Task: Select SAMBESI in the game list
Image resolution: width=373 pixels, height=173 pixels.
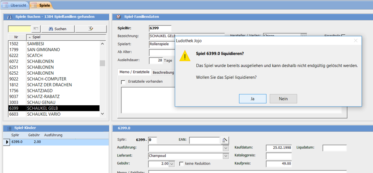Action: tap(54, 44)
